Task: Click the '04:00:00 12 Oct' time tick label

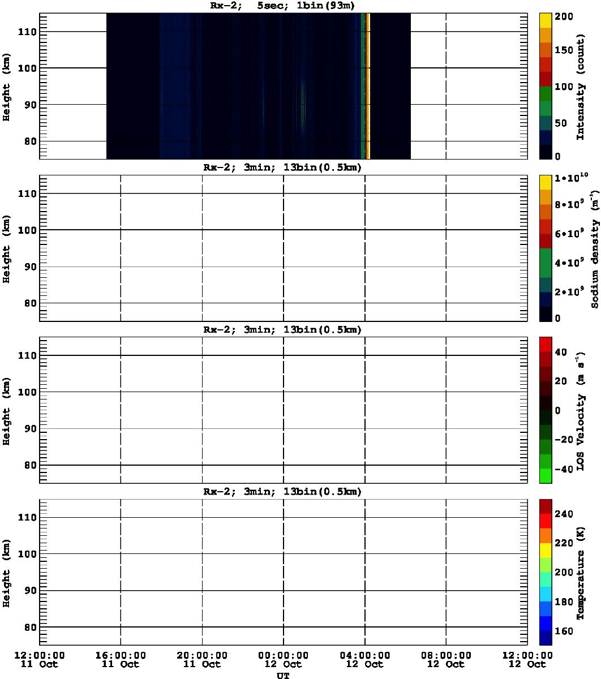Action: point(364,659)
